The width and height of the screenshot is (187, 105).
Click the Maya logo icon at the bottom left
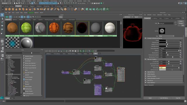2,98
